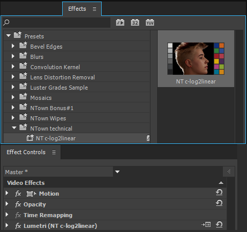Open the Effects panel menu icon
247x232 pixels.
tap(94, 9)
